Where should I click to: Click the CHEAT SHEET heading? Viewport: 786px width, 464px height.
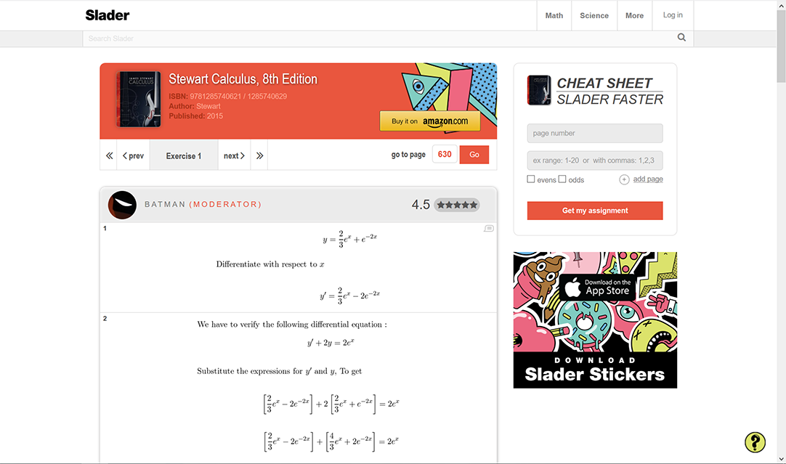(x=604, y=84)
